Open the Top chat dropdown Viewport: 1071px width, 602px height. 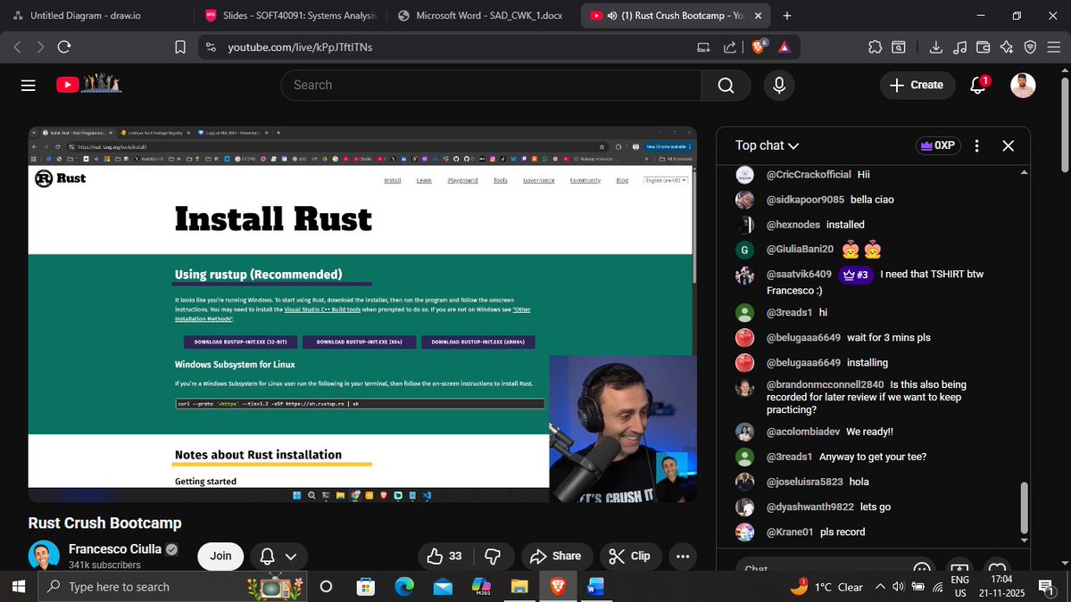tap(762, 144)
